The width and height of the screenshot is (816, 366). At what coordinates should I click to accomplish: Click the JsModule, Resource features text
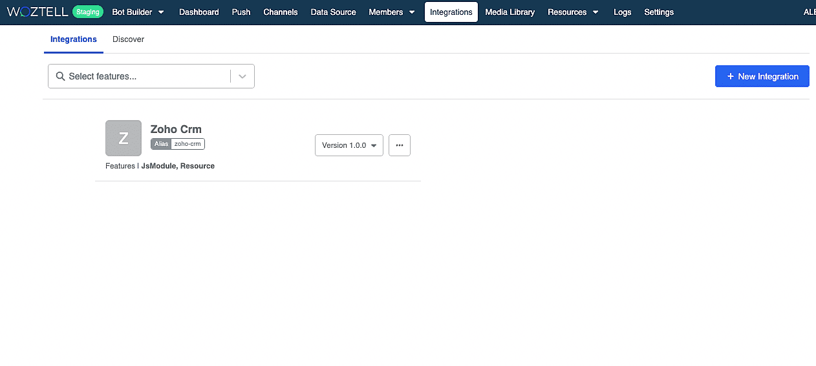[x=178, y=166]
